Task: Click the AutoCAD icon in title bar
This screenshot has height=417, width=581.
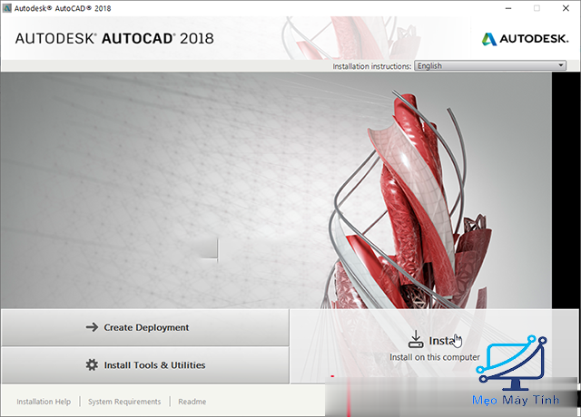Action: [x=7, y=8]
